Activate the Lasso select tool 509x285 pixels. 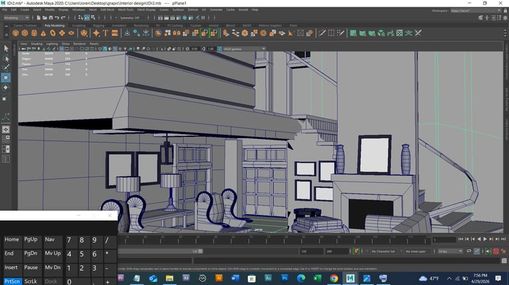[x=6, y=58]
